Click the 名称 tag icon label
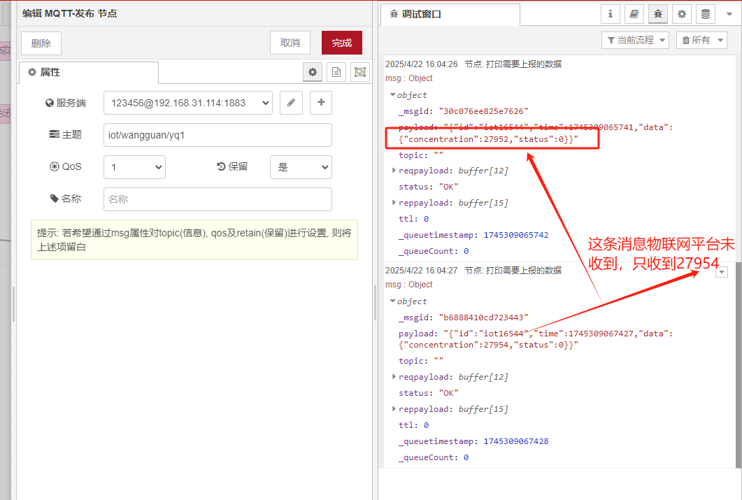 pyautogui.click(x=66, y=199)
